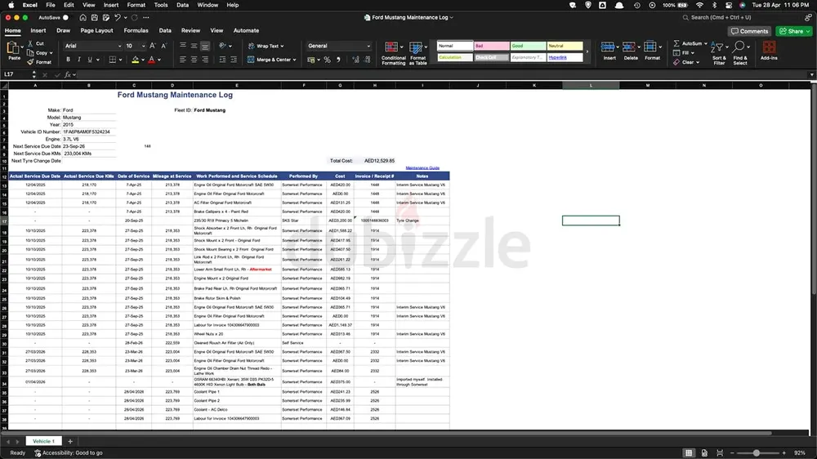
Task: Click the fx insert function icon
Action: coord(68,74)
